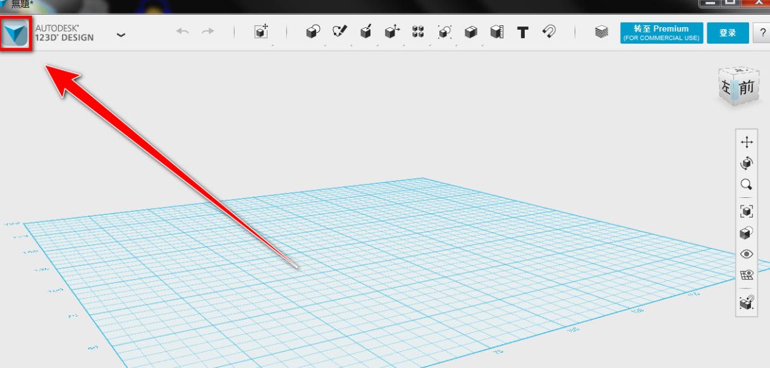Select the Text tool
Image resolution: width=770 pixels, height=368 pixels.
point(523,32)
